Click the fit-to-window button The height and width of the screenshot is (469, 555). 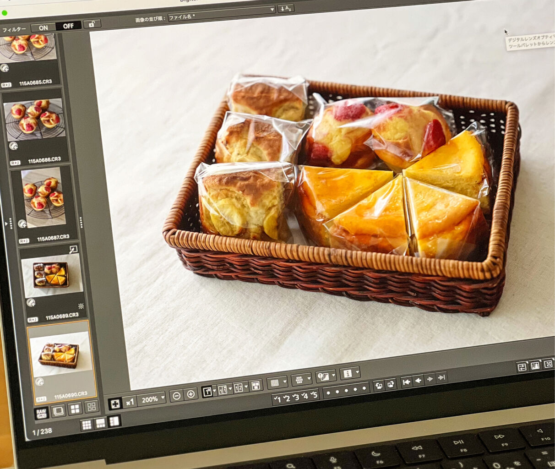(115, 404)
